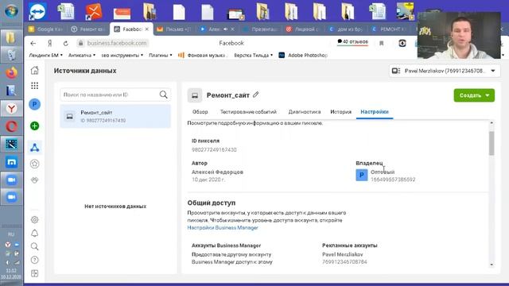Click the sidebar search magnifier icon

[x=34, y=246]
